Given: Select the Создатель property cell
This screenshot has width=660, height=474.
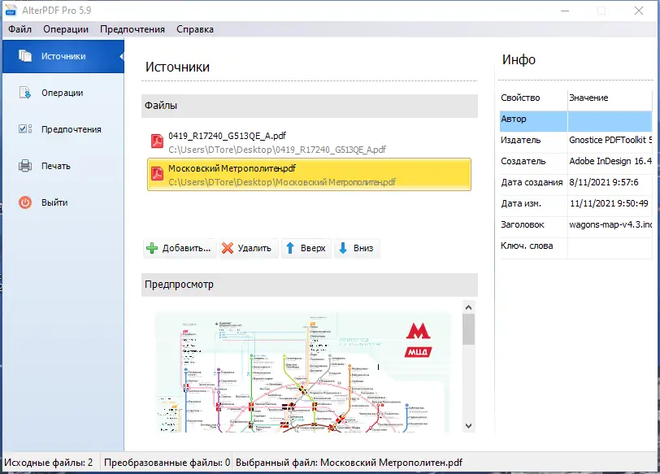Looking at the screenshot, I should pos(533,161).
